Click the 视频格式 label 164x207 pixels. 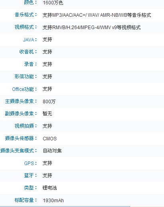tap(24, 27)
